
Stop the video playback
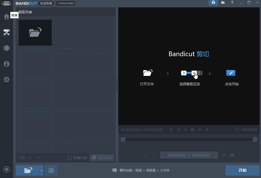click(x=193, y=130)
